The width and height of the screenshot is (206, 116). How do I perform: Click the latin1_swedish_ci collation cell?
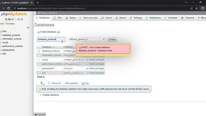click(73, 73)
